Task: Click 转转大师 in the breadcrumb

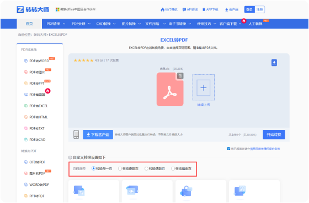Action: 40,35
